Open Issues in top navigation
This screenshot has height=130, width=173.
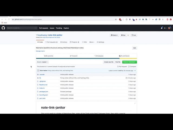point(52,28)
